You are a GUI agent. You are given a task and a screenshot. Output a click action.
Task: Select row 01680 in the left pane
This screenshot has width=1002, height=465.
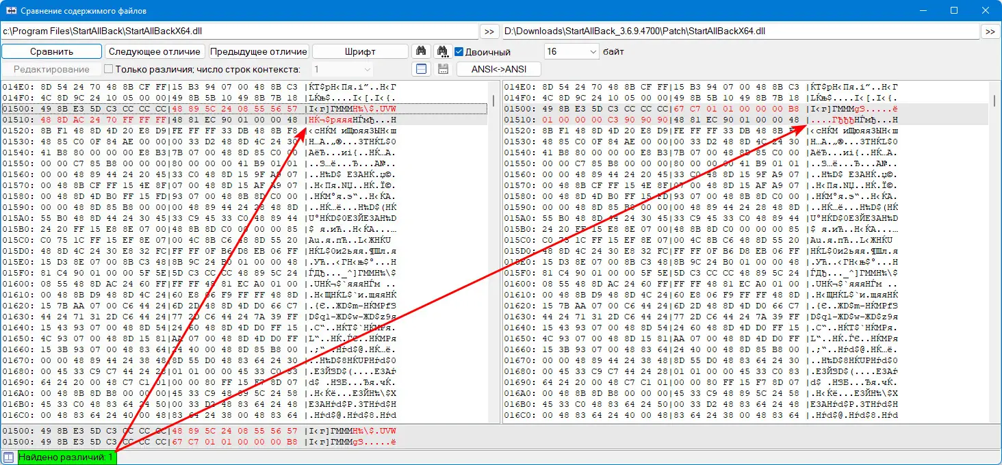pos(244,371)
